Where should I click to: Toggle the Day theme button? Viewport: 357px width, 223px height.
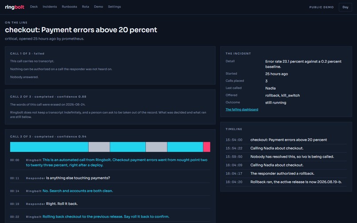pos(345,7)
